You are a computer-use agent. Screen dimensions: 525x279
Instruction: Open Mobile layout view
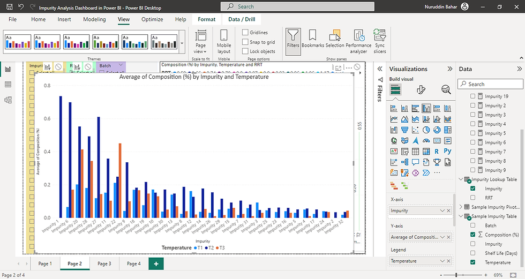pyautogui.click(x=224, y=41)
